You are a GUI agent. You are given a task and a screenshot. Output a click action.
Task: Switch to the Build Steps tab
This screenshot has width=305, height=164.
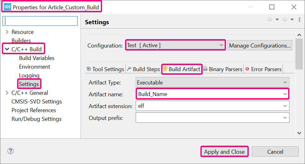click(143, 69)
